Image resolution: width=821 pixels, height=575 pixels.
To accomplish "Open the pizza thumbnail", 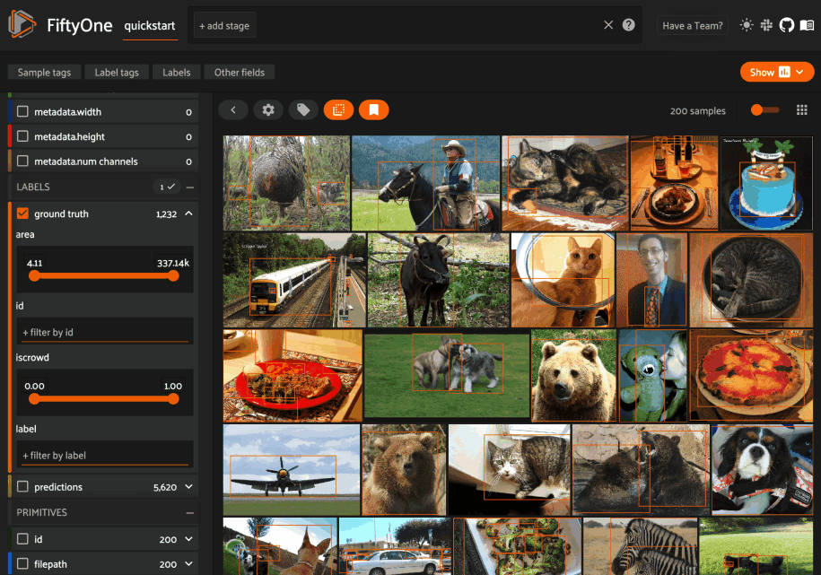I will [x=751, y=376].
